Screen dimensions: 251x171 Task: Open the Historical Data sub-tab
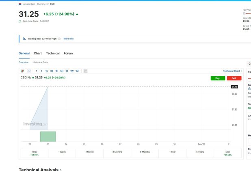[x=40, y=63]
